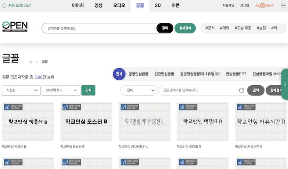This screenshot has width=288, height=169.
Task: Open the hamburger menu in top right
Action: pos(283,6)
